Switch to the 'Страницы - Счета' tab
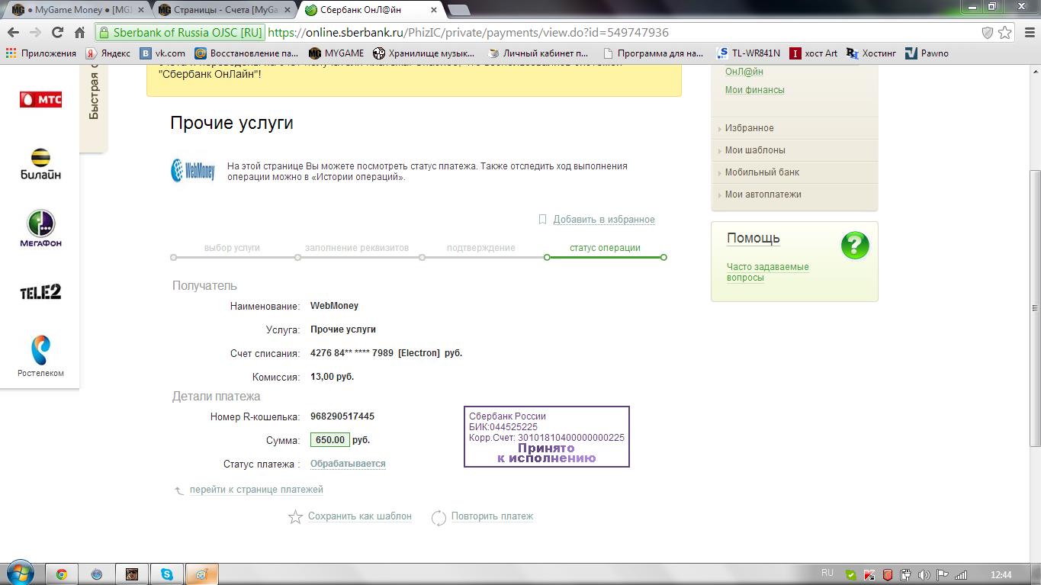Screen dimensions: 1041x585 (x=223, y=10)
